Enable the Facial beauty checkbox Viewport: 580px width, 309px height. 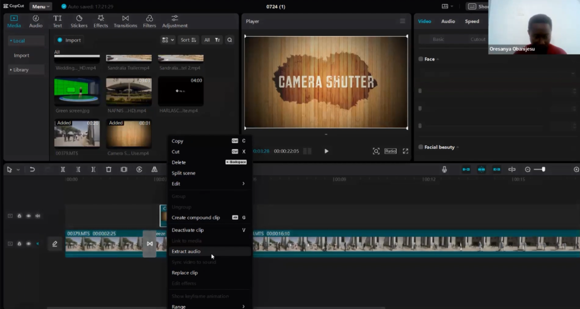(421, 147)
